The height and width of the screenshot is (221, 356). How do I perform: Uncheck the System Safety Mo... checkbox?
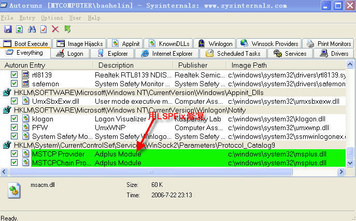pyautogui.click(x=14, y=136)
